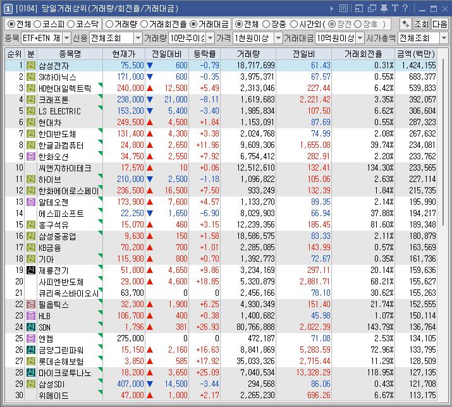This screenshot has width=452, height=407.
Task: Click the 'm' memo icon in title bar
Action: [343, 8]
